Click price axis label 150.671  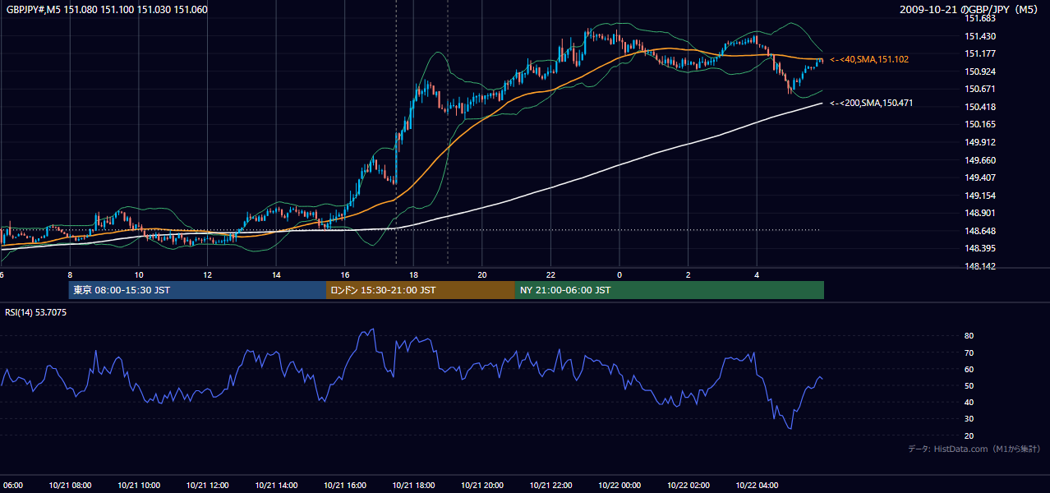pyautogui.click(x=979, y=89)
